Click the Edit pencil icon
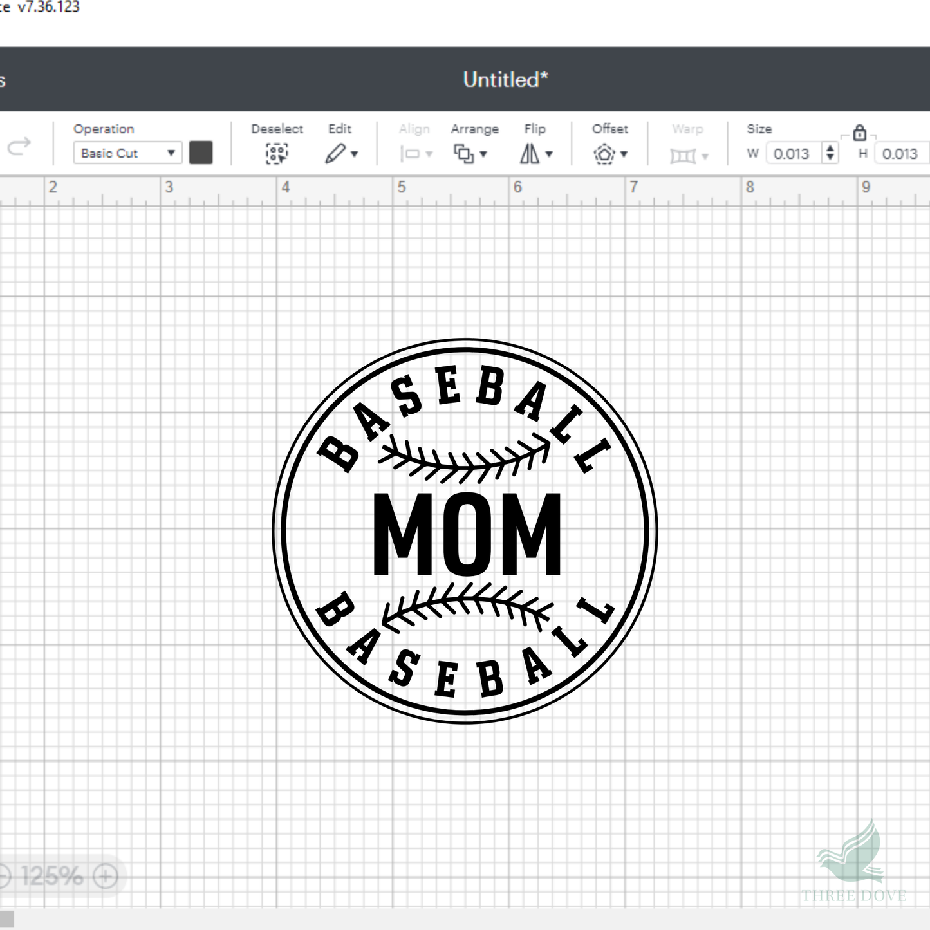The width and height of the screenshot is (930, 930). [x=335, y=154]
